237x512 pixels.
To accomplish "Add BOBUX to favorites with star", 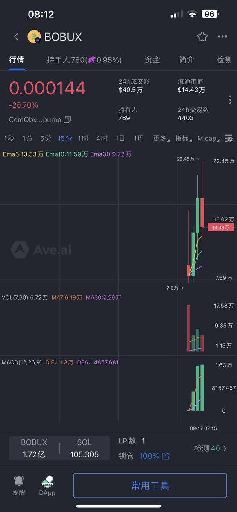I will coord(202,37).
